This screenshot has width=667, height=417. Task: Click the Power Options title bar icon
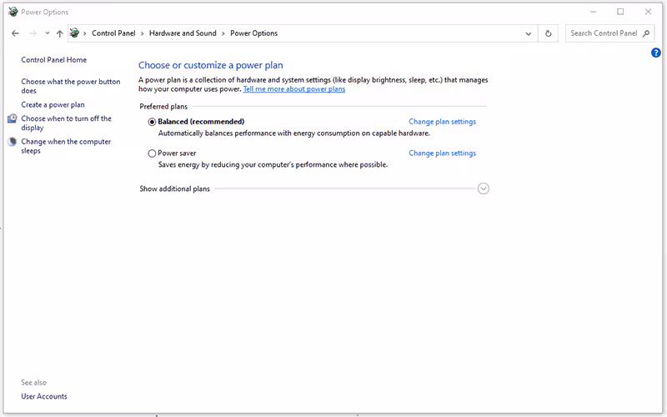point(13,12)
